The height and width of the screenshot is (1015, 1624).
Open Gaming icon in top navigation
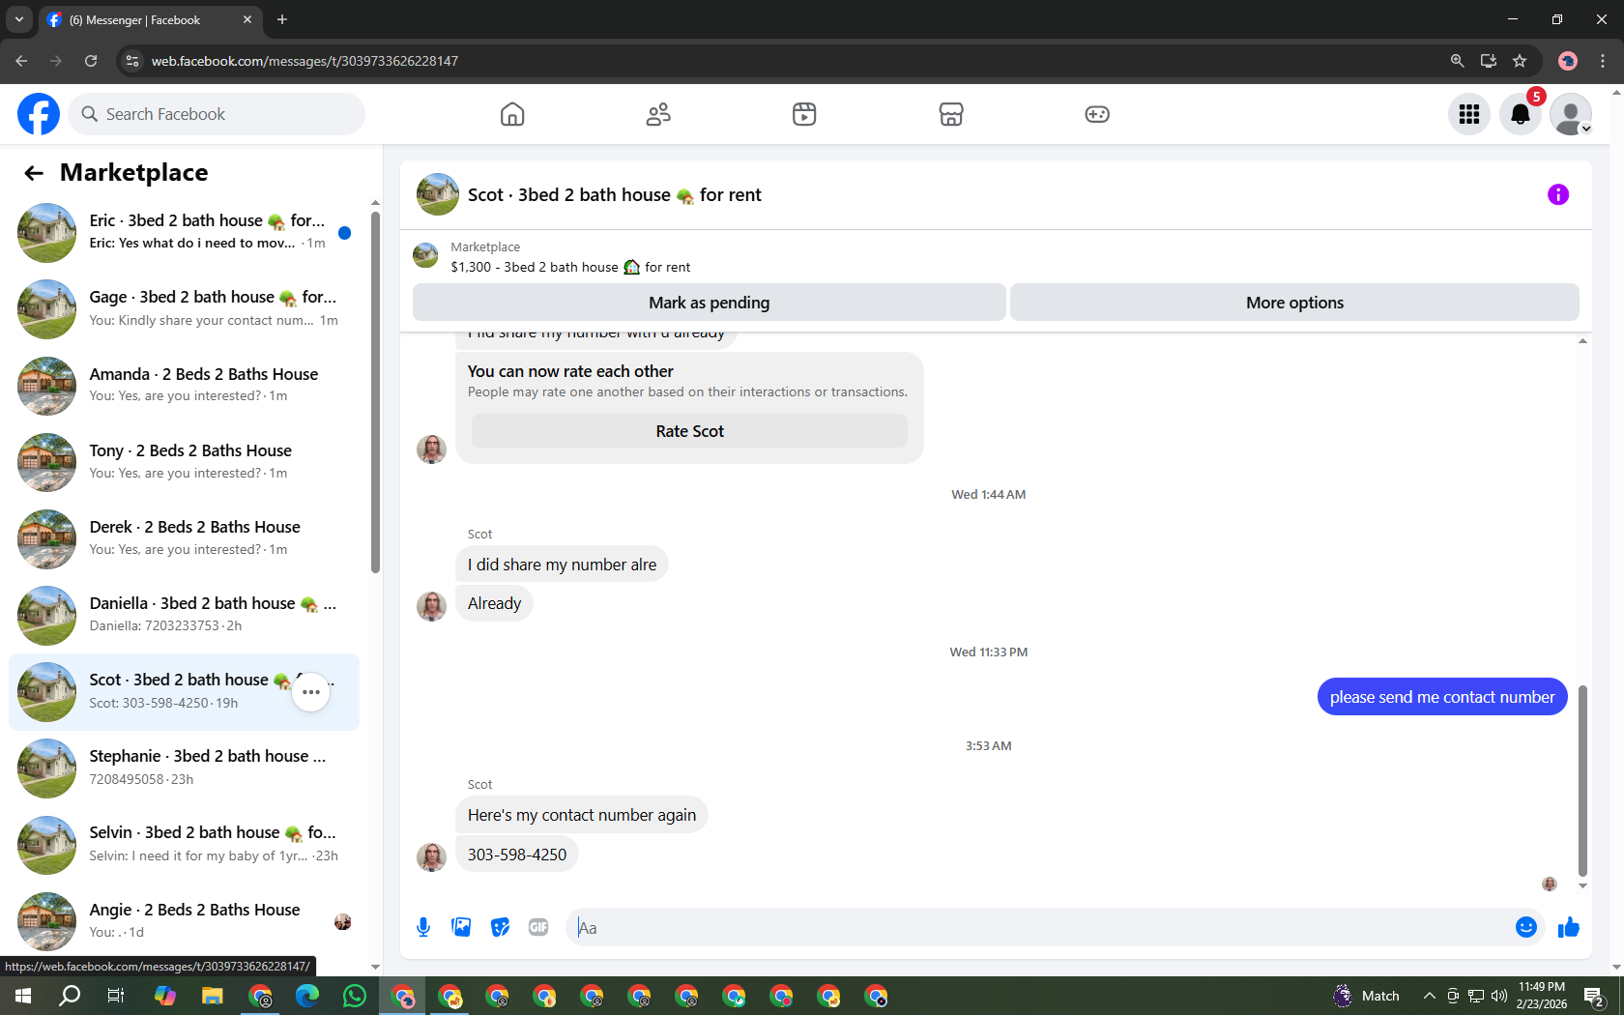point(1097,114)
